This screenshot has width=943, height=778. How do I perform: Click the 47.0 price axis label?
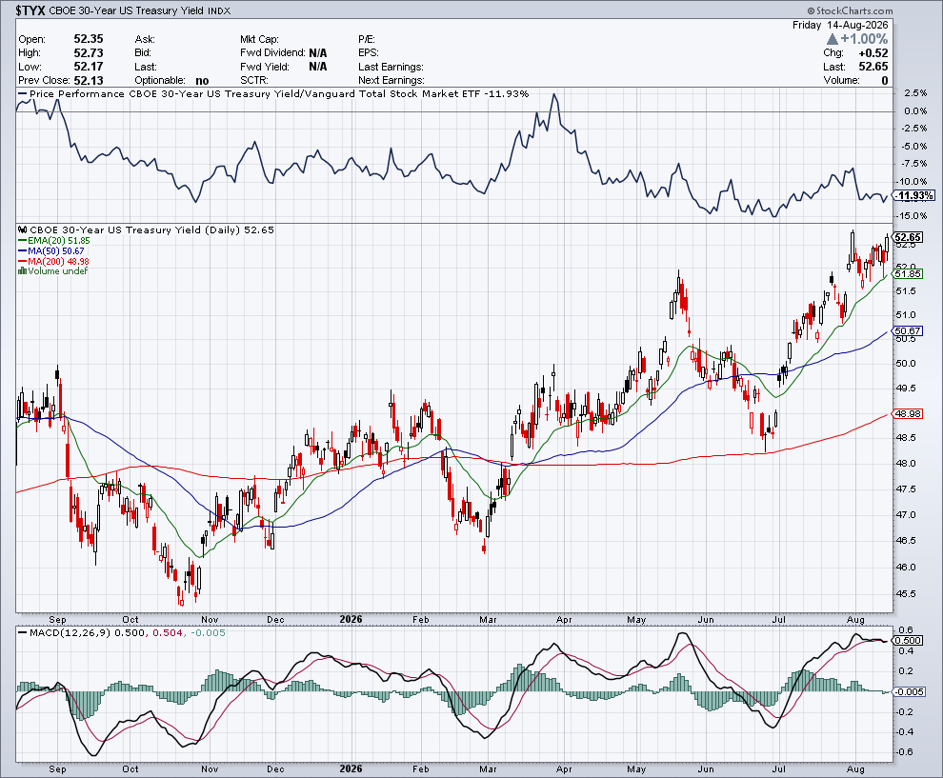click(906, 514)
